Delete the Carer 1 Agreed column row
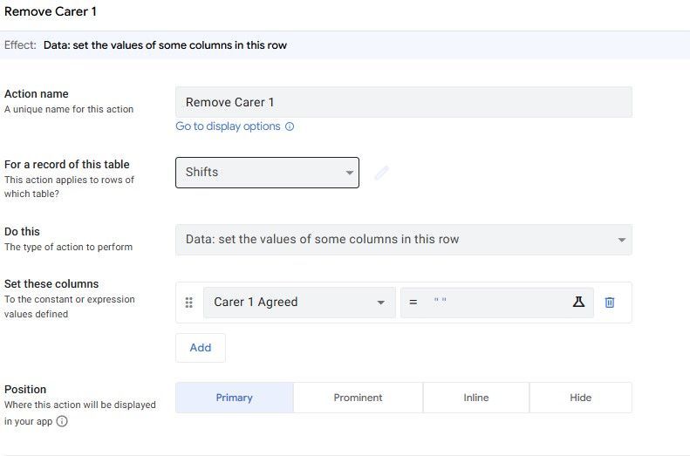690x456 pixels. coord(610,302)
